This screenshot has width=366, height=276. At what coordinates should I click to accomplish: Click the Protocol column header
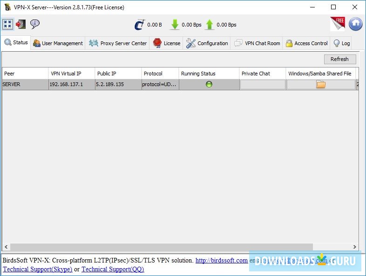[160, 74]
